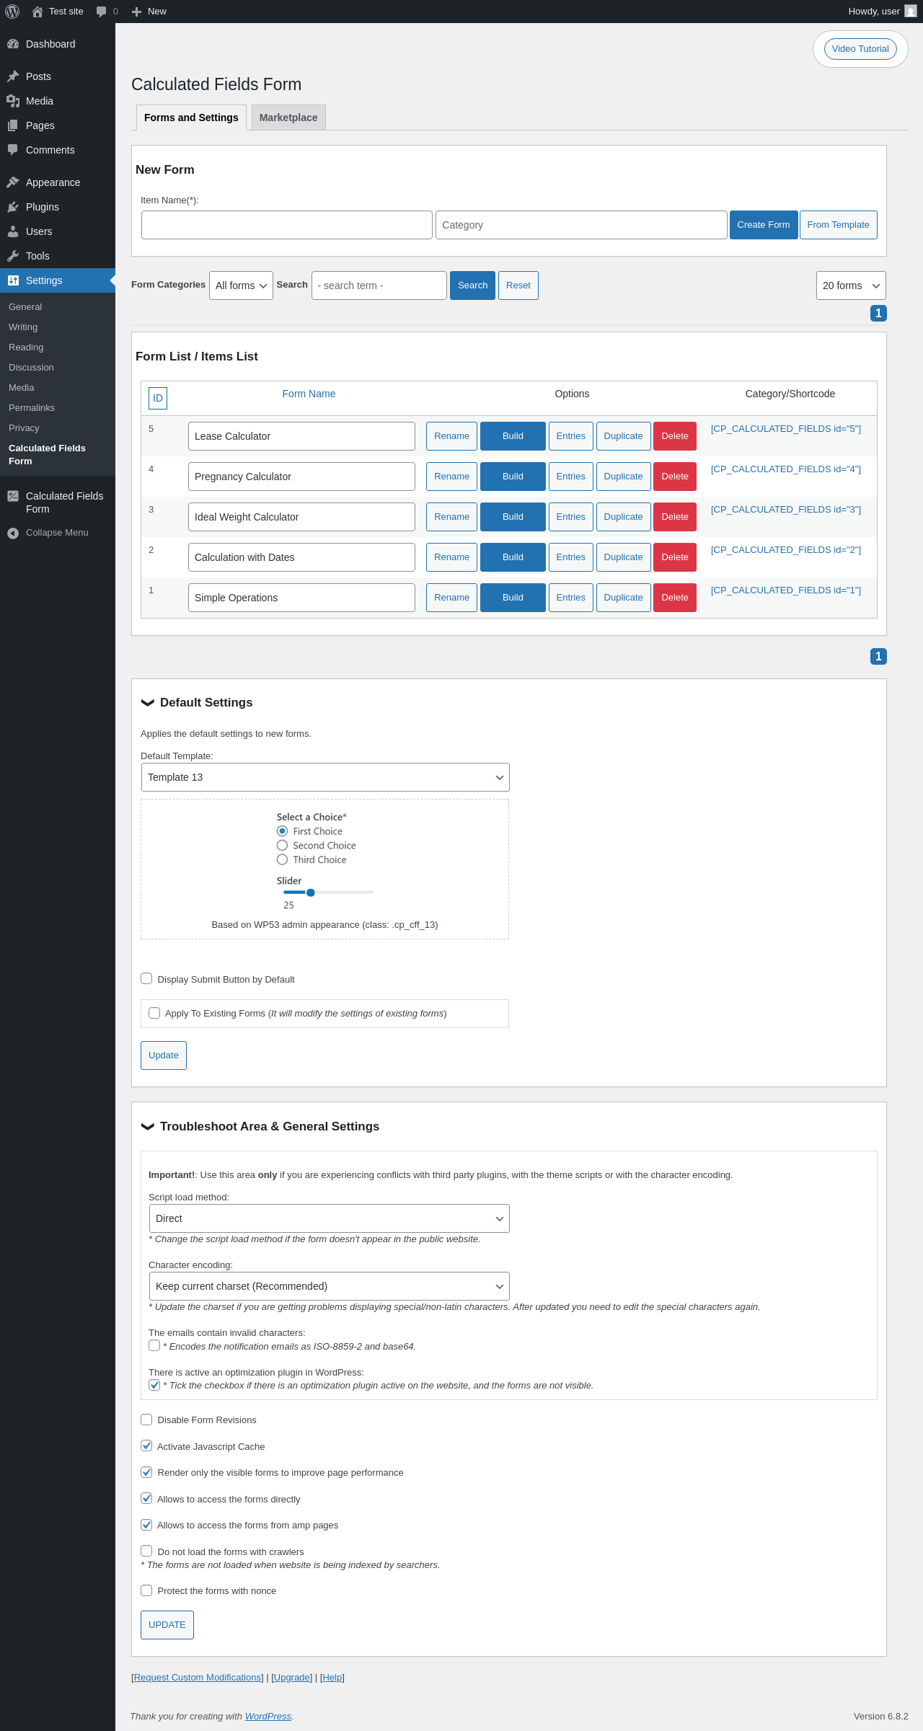
Task: Enable Display Submit Button by Default
Action: [146, 978]
